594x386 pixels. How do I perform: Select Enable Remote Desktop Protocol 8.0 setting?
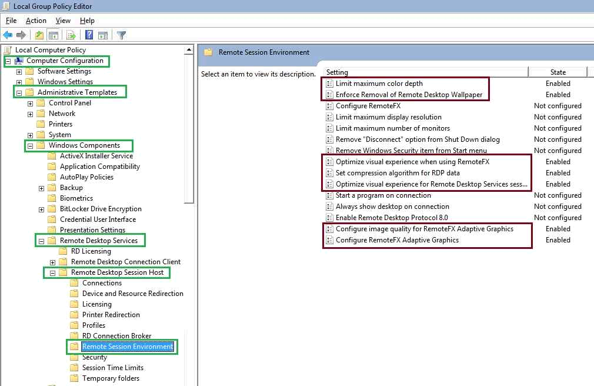click(x=392, y=218)
